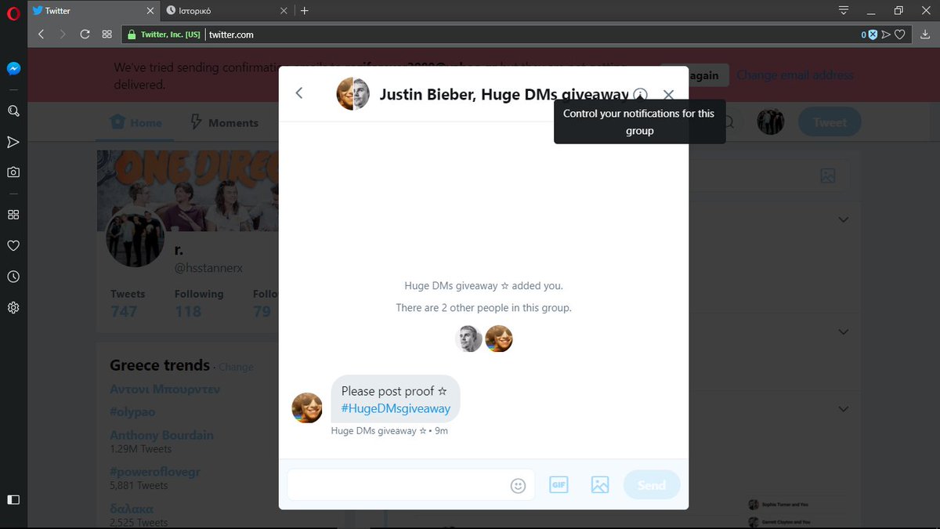
Task: Expand first tweet's dropdown chevron
Action: pyautogui.click(x=844, y=219)
